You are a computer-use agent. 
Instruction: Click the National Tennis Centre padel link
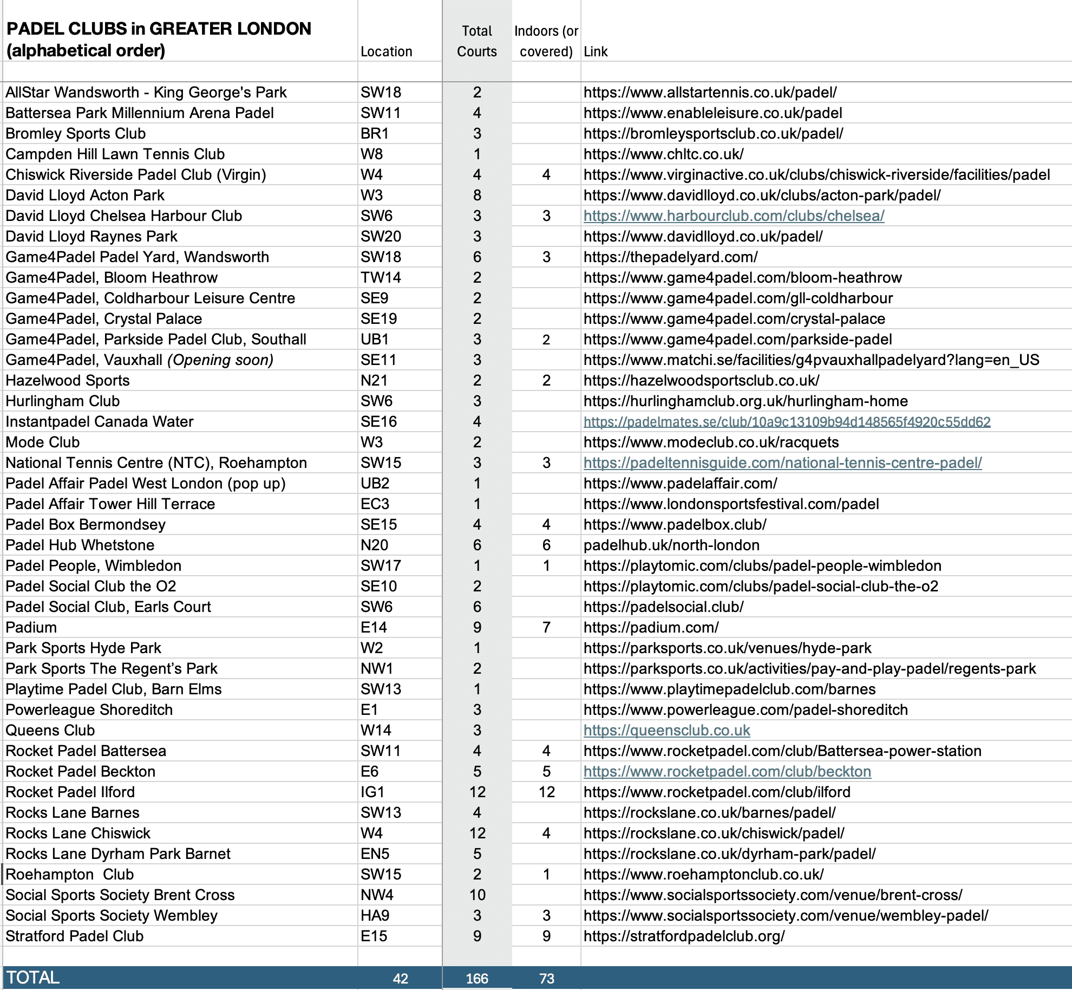click(x=782, y=463)
